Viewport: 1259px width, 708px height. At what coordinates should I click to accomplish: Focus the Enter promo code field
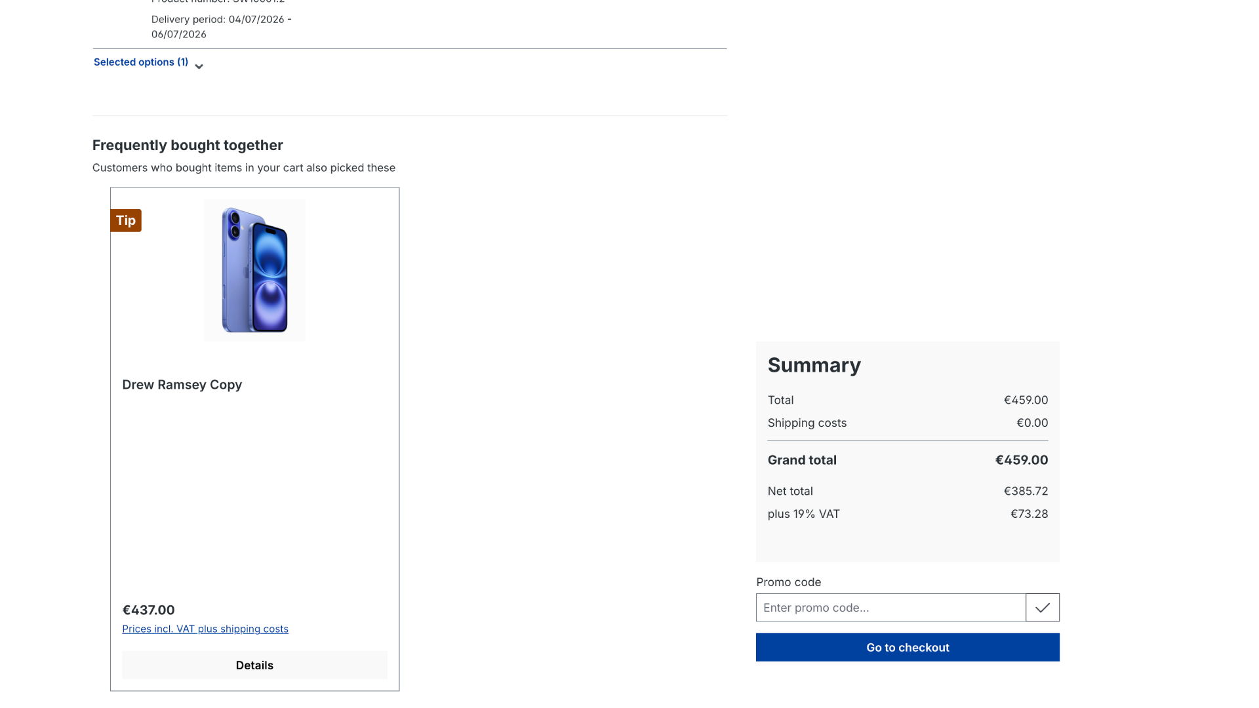point(890,608)
